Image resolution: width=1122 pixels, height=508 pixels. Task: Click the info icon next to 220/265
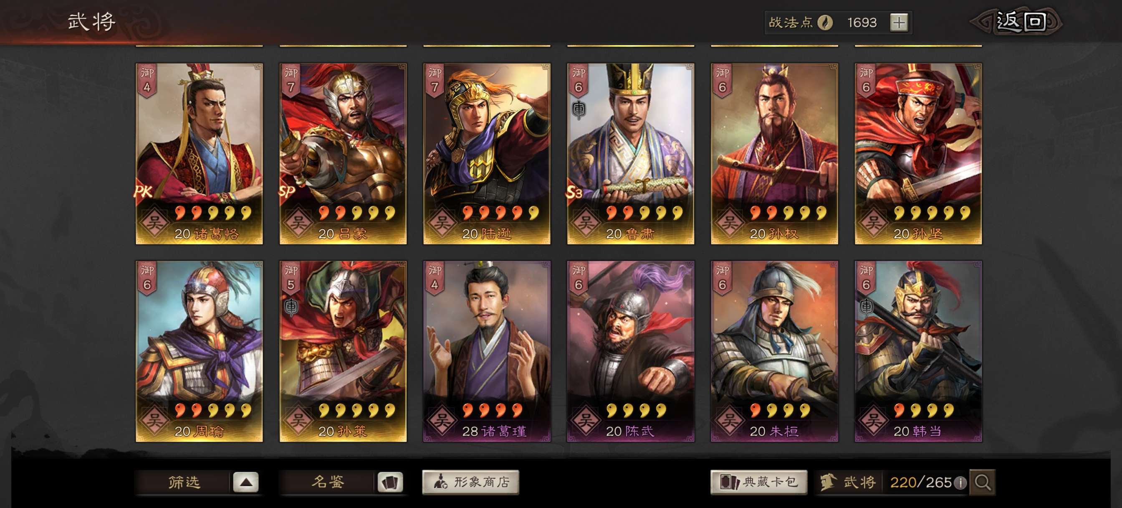click(x=960, y=483)
